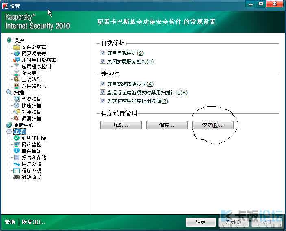Click the Protection (保护) shield icon
The height and width of the screenshot is (231, 286).
tap(9, 40)
